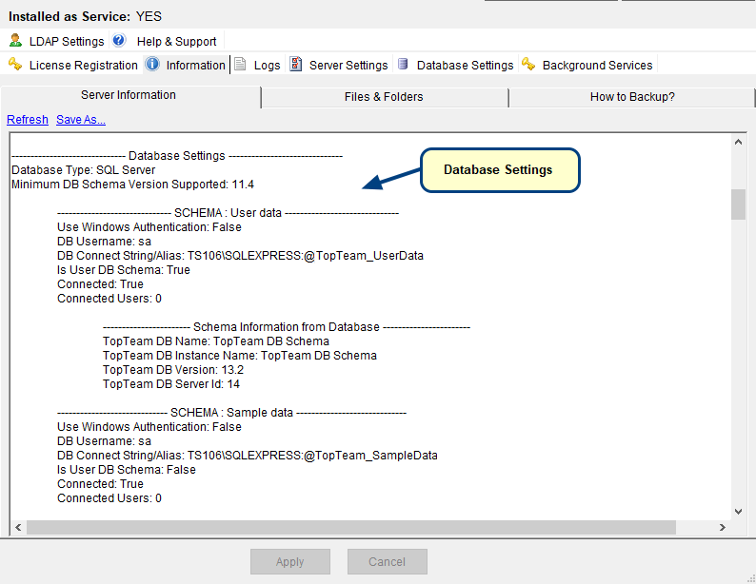
Task: Switch to Background Services tab
Action: click(x=597, y=65)
